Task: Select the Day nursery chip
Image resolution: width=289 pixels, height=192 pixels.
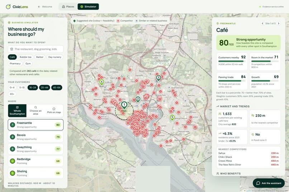Action: click(55, 57)
